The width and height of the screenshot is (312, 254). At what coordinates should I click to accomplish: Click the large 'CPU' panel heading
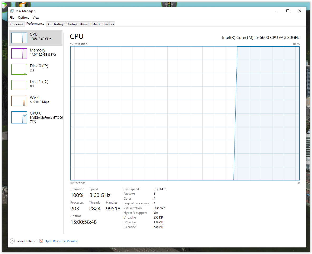click(x=77, y=37)
